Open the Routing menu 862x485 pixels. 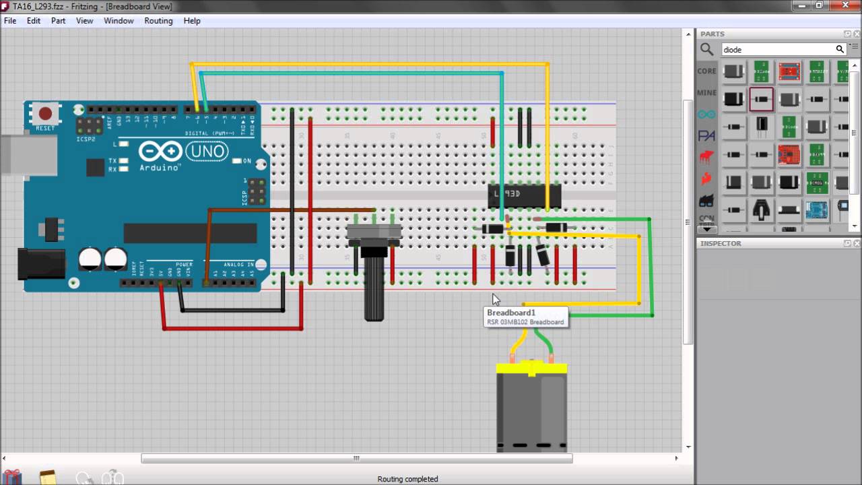158,21
